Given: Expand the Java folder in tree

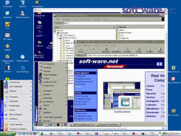Looking at the screenshot, I should point(61,45).
